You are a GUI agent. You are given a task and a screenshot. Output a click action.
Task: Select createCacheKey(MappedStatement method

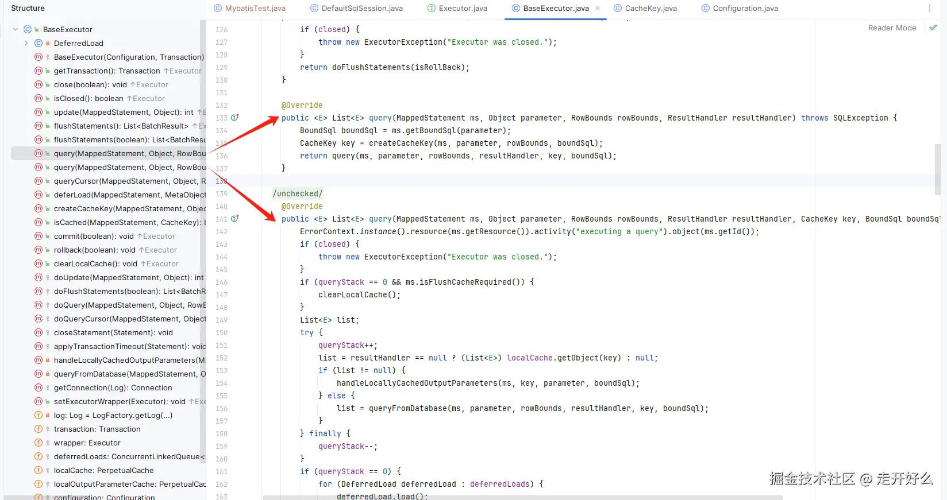tap(129, 208)
